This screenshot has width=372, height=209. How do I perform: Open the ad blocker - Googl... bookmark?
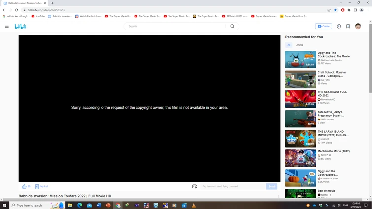15,16
